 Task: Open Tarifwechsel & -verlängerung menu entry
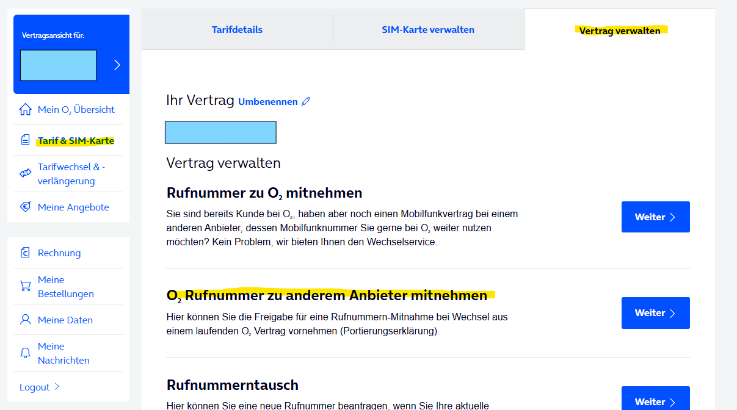coord(71,174)
